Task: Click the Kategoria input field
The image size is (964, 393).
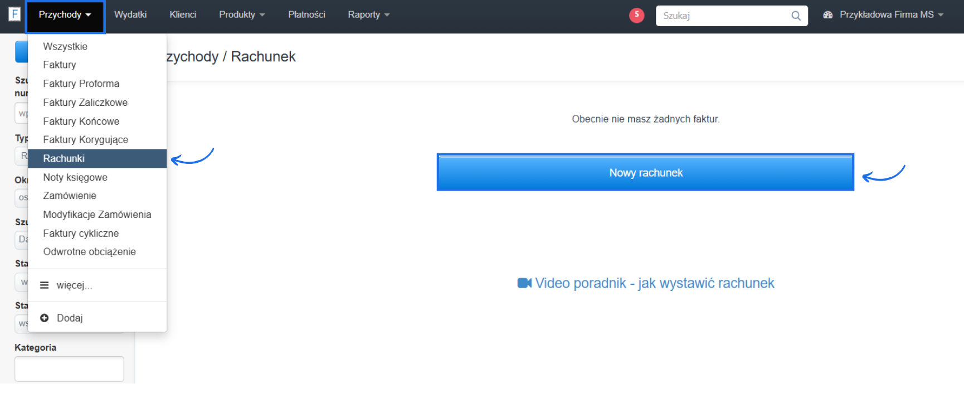Action: [x=69, y=369]
